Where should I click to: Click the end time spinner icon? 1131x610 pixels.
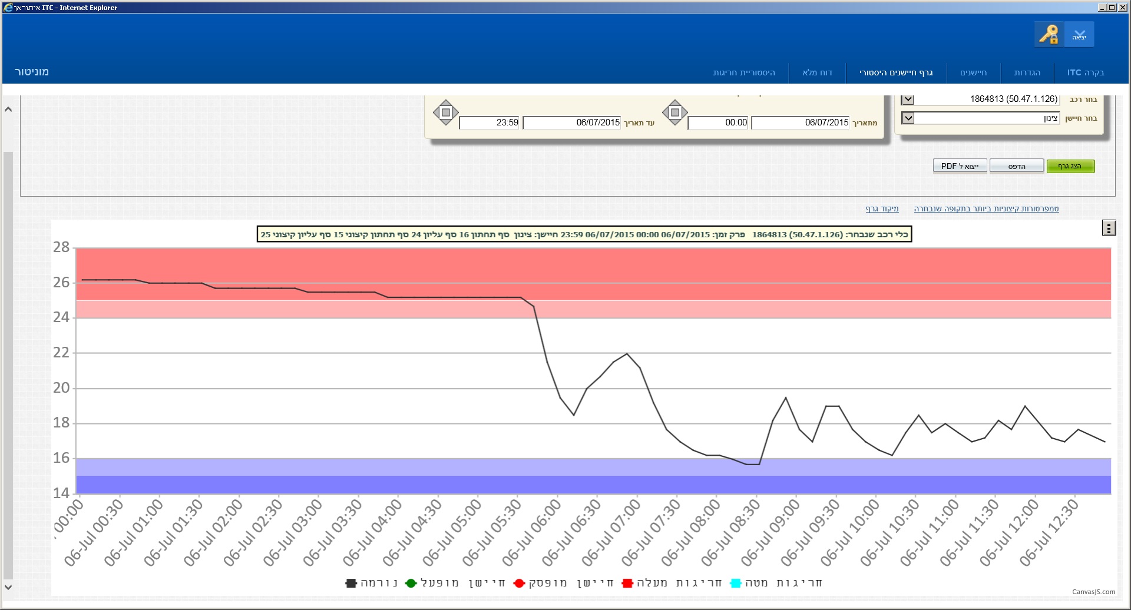pos(446,112)
